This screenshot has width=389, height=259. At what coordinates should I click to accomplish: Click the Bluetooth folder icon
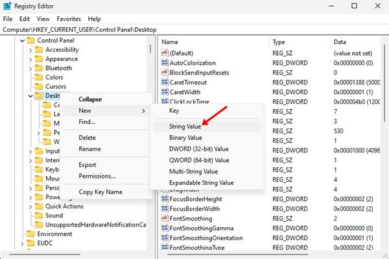coord(39,68)
